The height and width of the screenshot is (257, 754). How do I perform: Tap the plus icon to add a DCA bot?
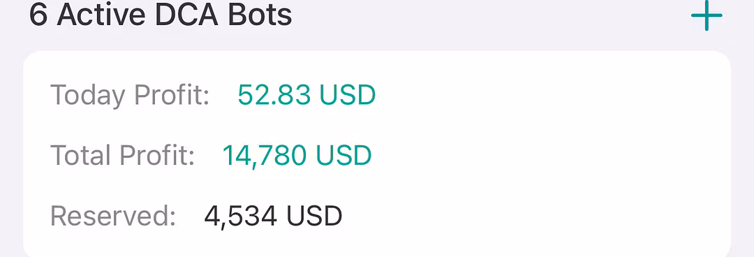point(707,15)
